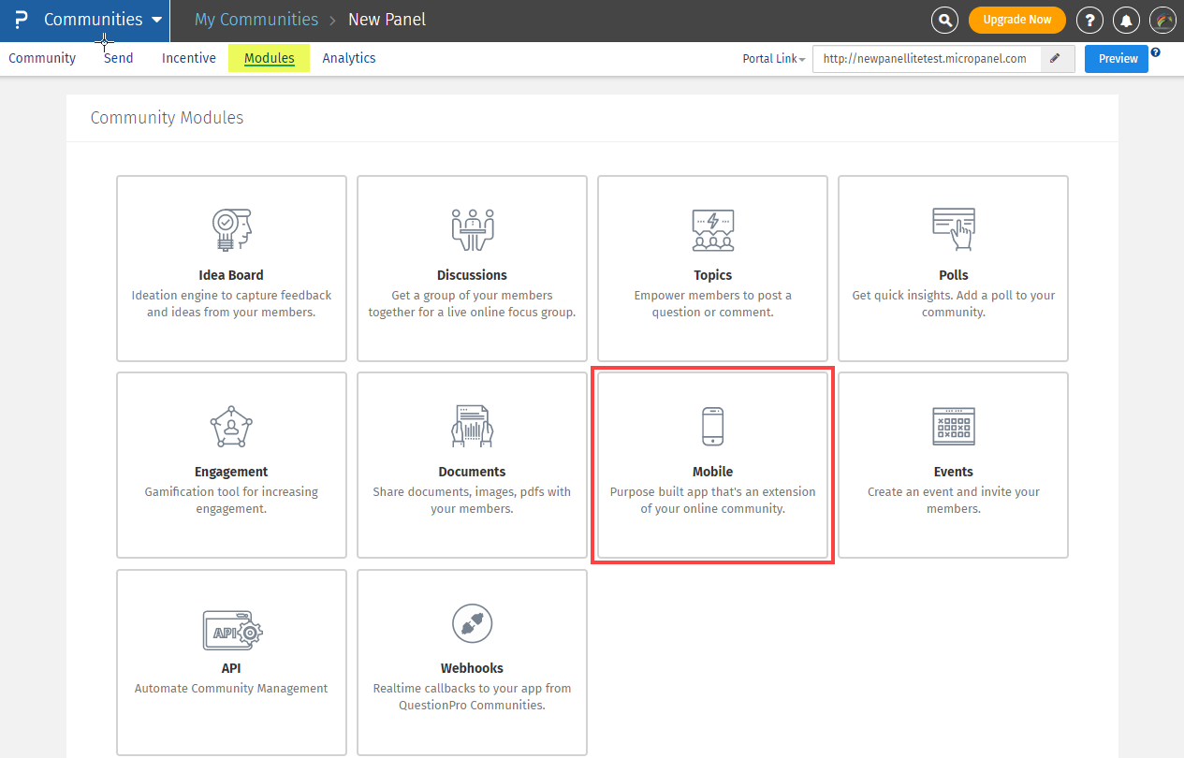Click the Polls module icon
The height and width of the screenshot is (758, 1184).
click(x=953, y=229)
